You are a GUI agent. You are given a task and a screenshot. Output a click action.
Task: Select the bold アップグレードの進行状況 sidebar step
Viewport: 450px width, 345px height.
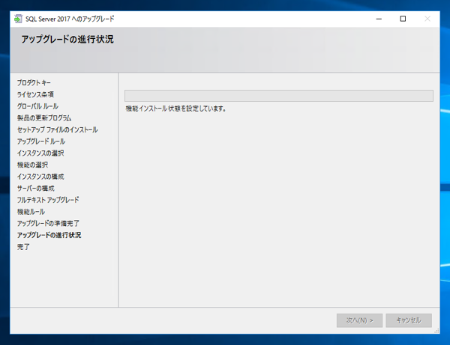coord(49,235)
